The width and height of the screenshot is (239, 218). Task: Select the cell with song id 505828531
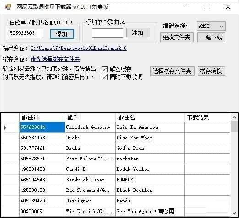pos(42,159)
